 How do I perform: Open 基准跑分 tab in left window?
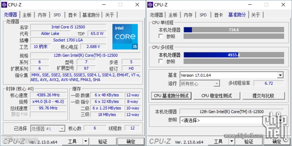(91, 15)
